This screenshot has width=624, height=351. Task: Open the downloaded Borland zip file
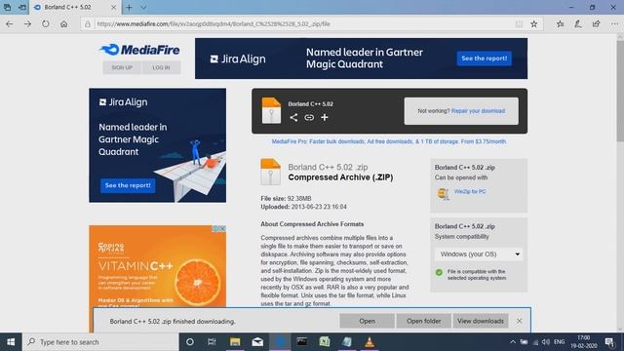pyautogui.click(x=367, y=321)
